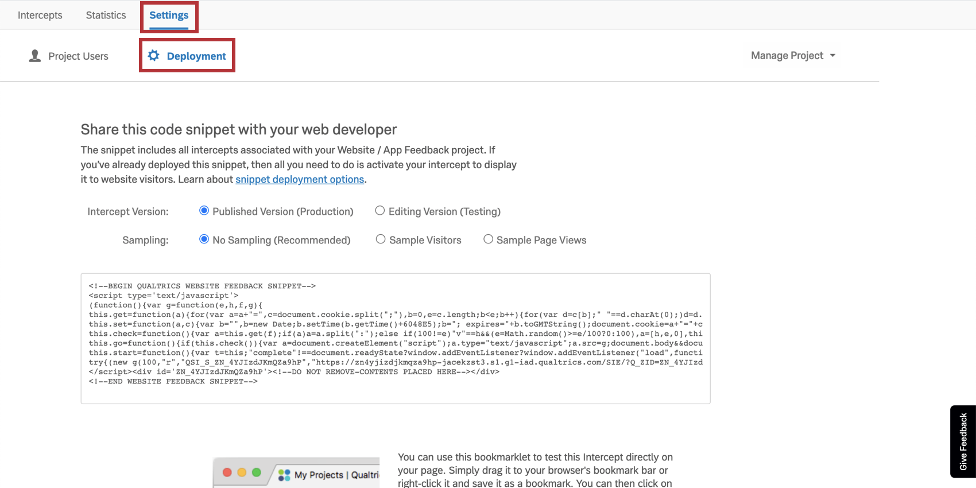Choose Sample Visitors option
The width and height of the screenshot is (976, 488).
(381, 239)
